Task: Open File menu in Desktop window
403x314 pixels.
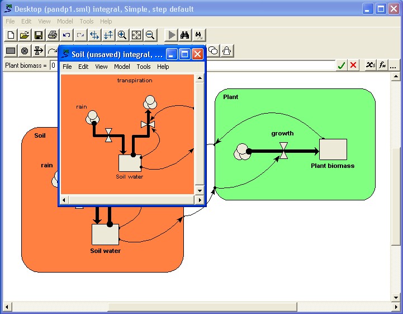Action: tap(10, 21)
